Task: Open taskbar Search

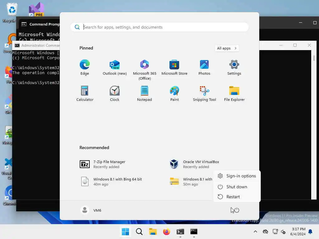Action: [x=139, y=232]
